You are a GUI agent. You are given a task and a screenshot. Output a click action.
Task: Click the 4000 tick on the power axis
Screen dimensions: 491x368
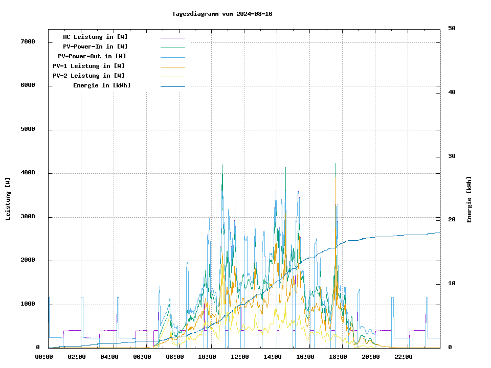tap(28, 173)
